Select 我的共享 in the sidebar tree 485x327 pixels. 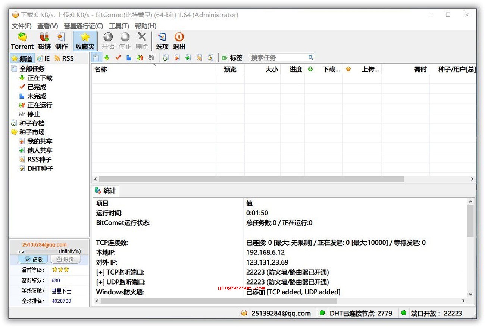[x=40, y=141]
